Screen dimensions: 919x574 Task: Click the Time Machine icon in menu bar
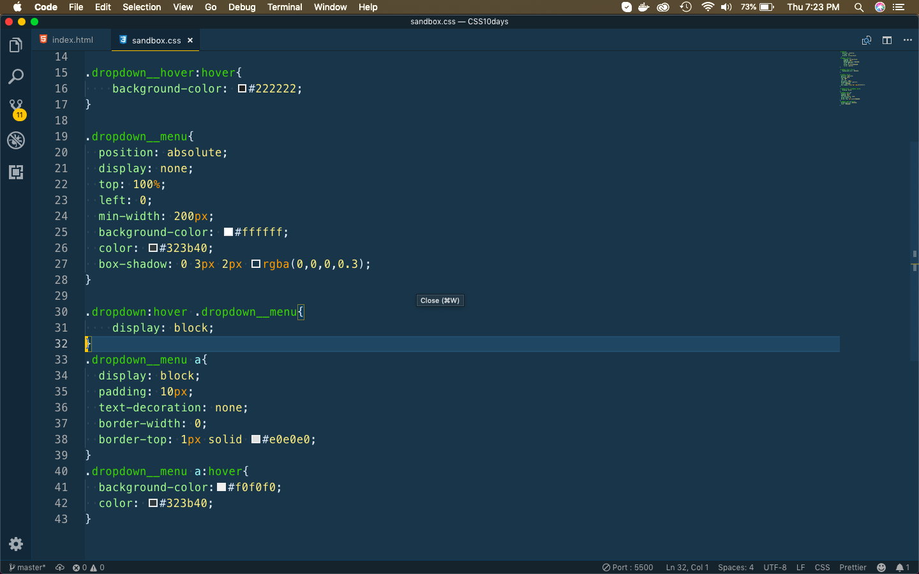(x=686, y=7)
